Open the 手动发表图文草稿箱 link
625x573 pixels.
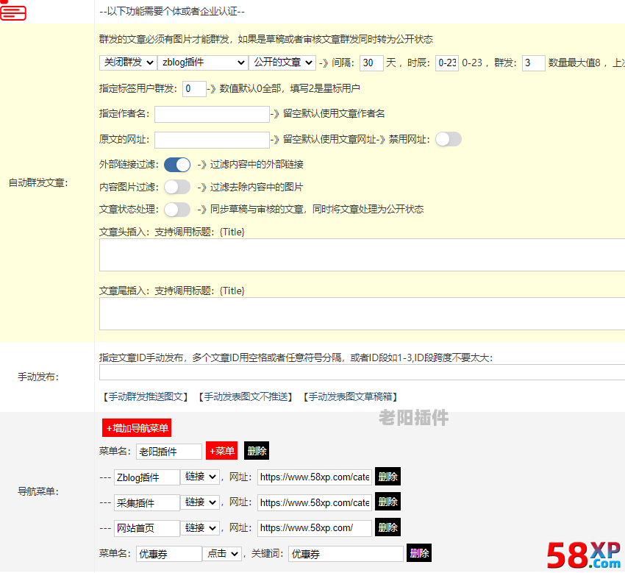352,396
